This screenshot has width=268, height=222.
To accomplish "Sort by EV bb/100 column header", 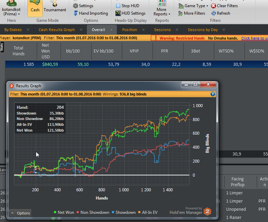I will tap(103, 51).
